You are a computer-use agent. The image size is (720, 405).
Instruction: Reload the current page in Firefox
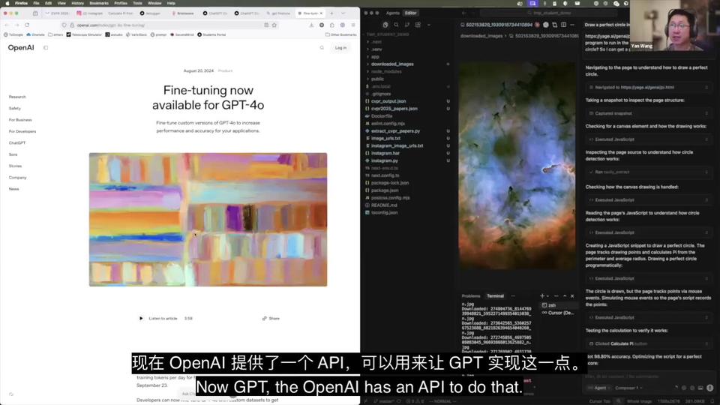[27, 25]
